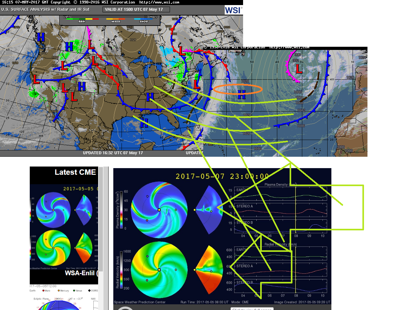Click the '2017-05-07 23:00:00' timestamp
395x310 pixels.
point(222,176)
